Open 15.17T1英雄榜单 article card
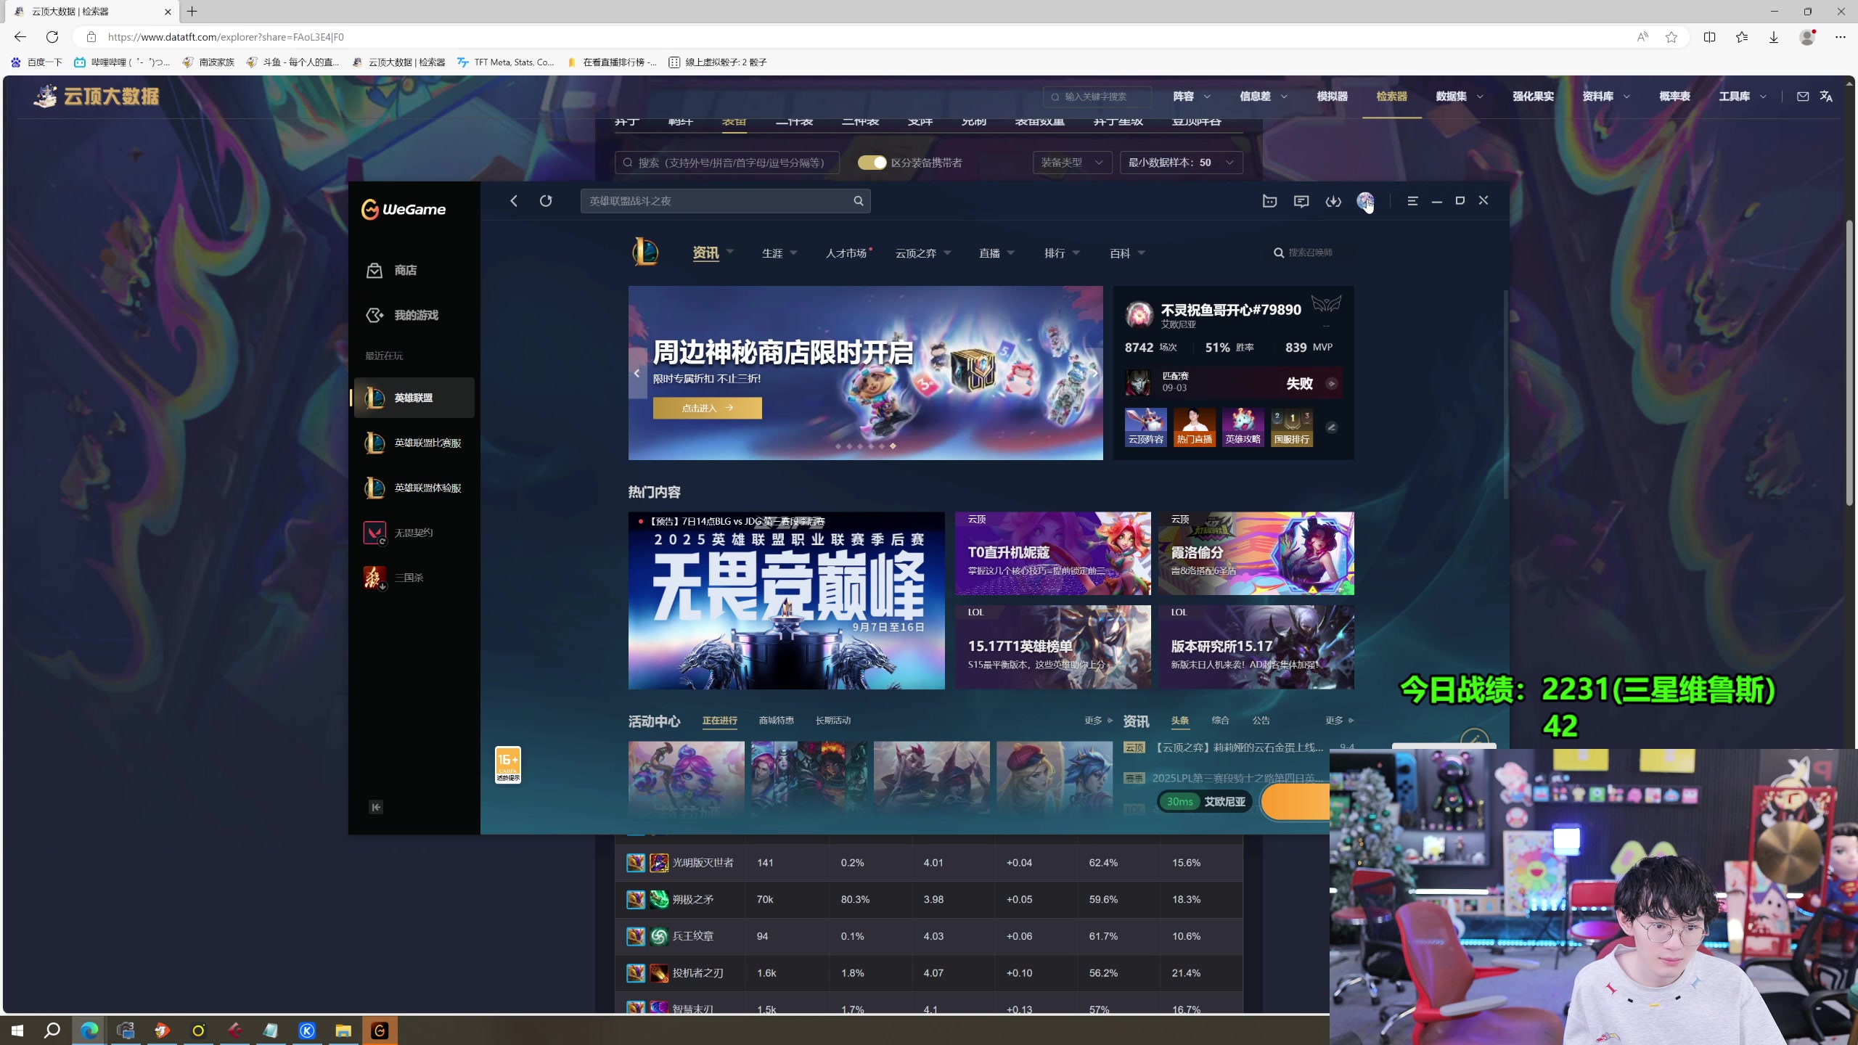The width and height of the screenshot is (1858, 1045). pyautogui.click(x=1053, y=647)
